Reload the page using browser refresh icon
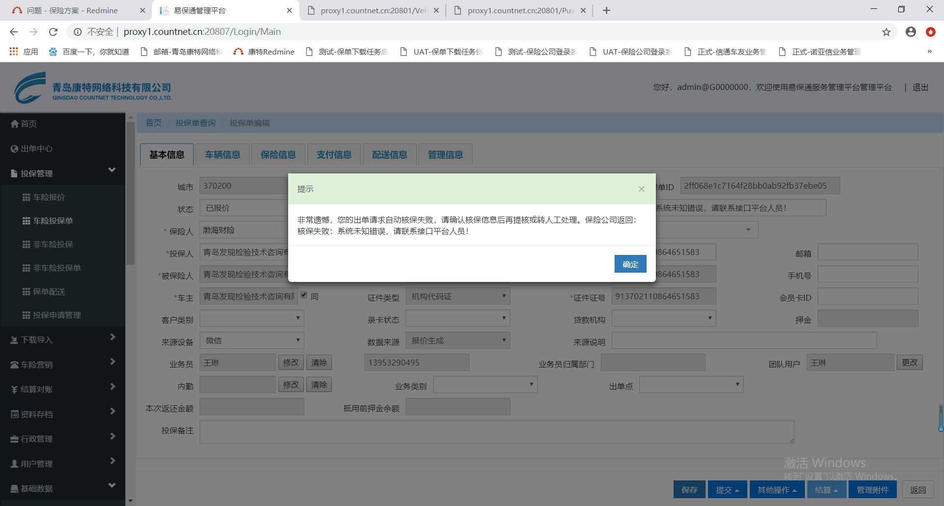The width and height of the screenshot is (944, 506). coord(53,32)
